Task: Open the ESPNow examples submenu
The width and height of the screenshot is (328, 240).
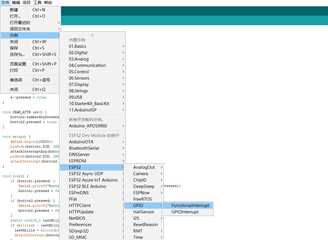Action: (x=144, y=193)
